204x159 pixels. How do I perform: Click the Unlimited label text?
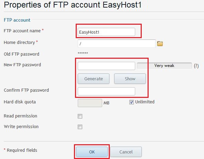click(145, 102)
